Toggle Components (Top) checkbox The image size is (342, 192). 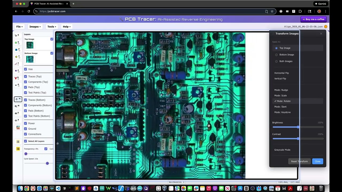coord(26,82)
